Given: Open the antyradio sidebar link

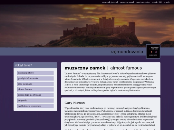Looking at the screenshot, I should coord(35,100).
